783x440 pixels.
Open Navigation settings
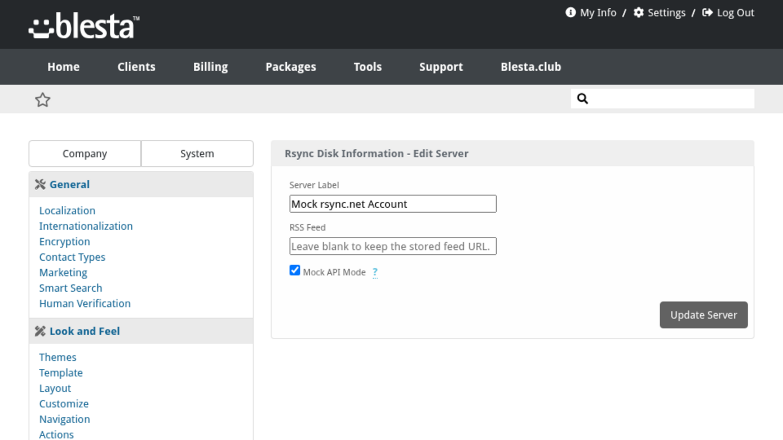pyautogui.click(x=64, y=419)
